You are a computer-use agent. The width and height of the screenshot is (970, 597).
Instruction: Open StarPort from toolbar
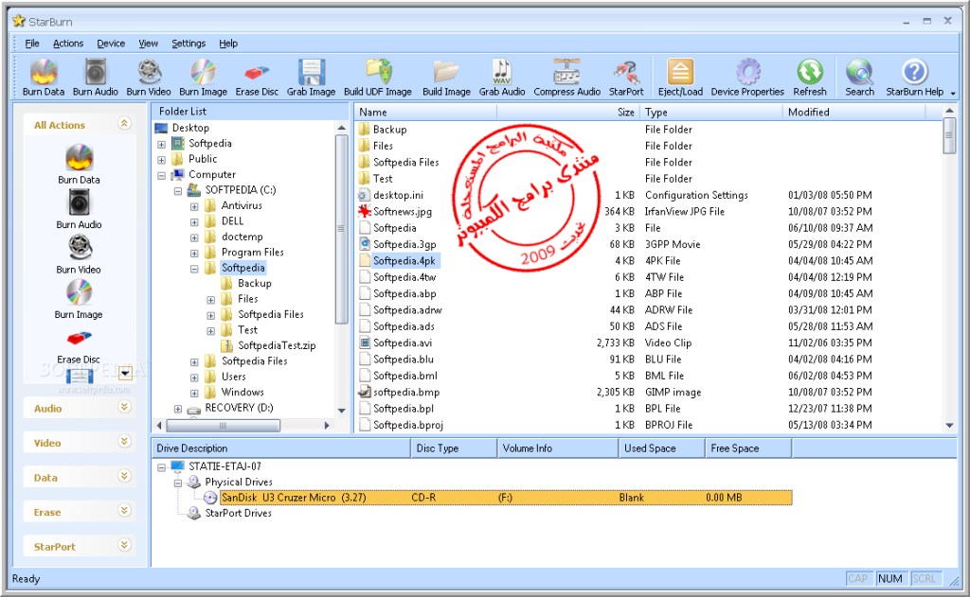pyautogui.click(x=626, y=78)
